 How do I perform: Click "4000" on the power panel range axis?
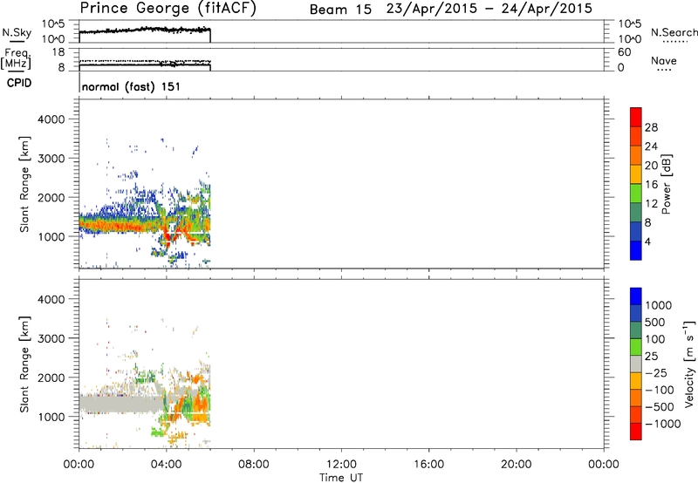click(x=51, y=119)
